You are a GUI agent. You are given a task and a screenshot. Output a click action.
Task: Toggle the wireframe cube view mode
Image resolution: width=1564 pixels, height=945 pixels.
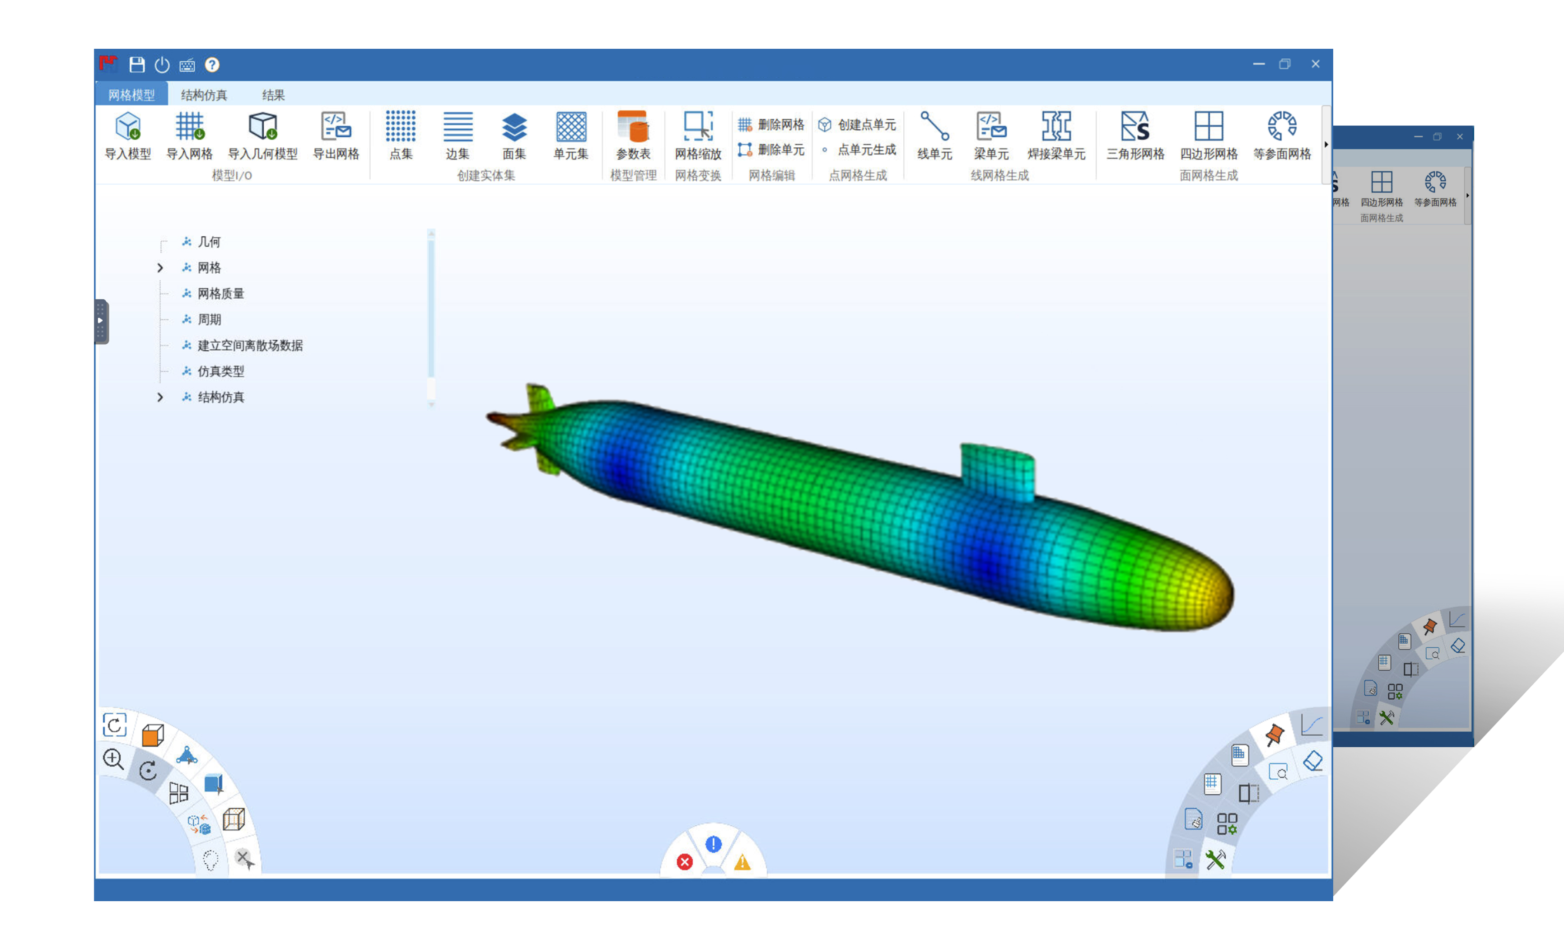pyautogui.click(x=233, y=819)
